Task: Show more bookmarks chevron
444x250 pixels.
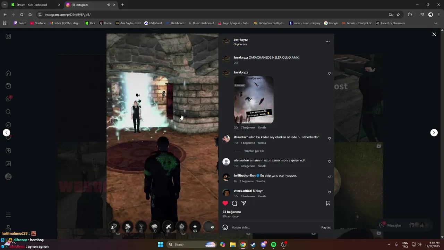Action: tap(436, 23)
